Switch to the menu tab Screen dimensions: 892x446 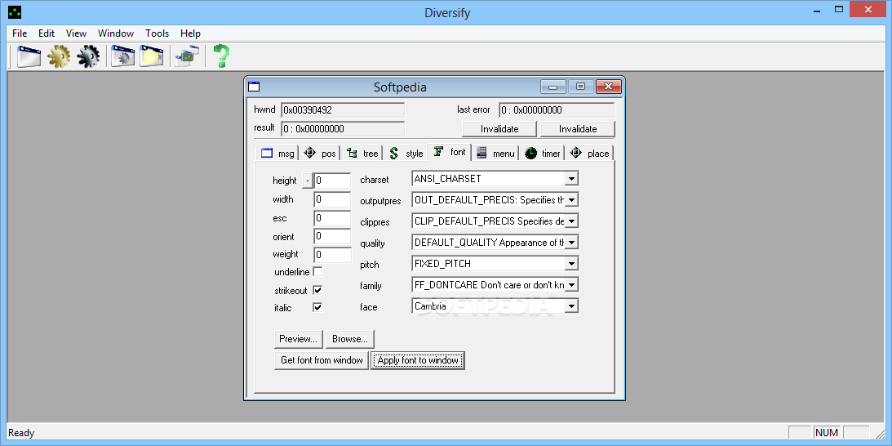click(495, 154)
